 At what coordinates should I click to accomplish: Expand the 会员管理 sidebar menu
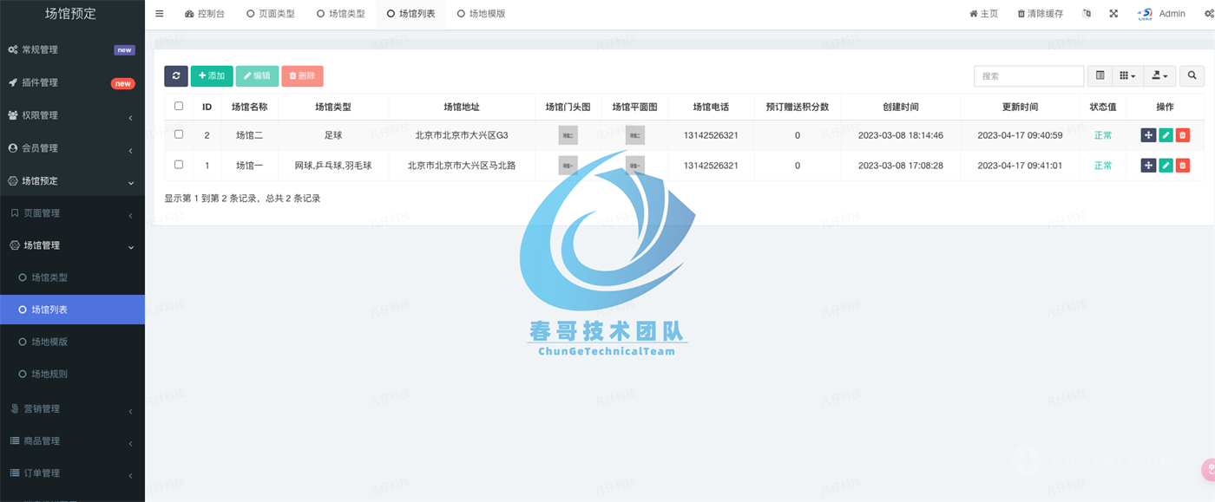[72, 148]
